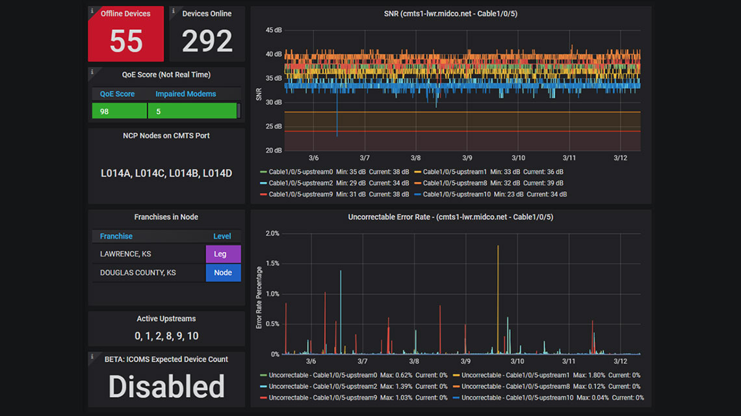
Task: Click orange color swatch for upstream8 in SNR legend
Action: (417, 183)
